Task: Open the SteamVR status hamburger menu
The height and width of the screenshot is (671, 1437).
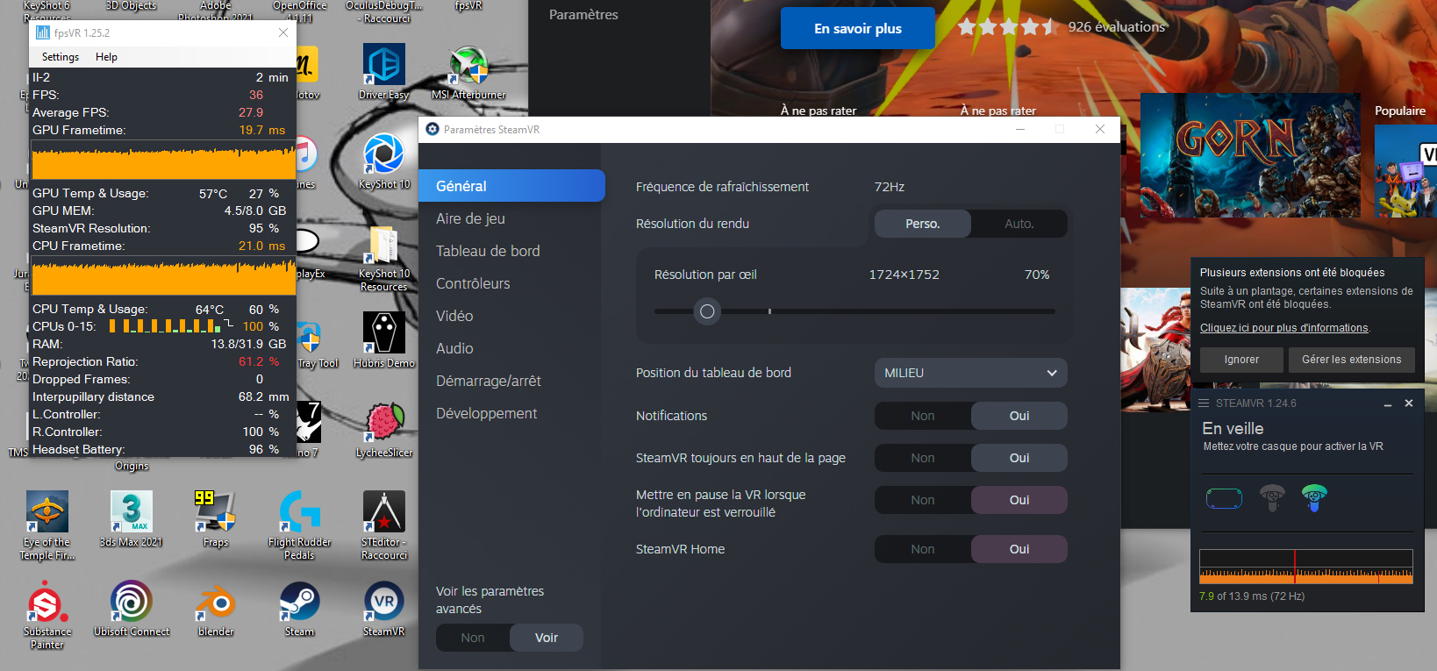Action: 1204,403
